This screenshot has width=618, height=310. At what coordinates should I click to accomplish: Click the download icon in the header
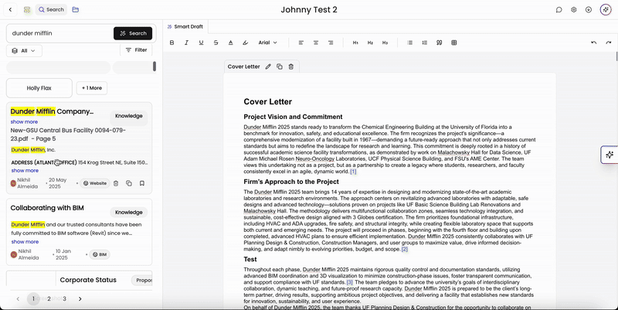[589, 10]
